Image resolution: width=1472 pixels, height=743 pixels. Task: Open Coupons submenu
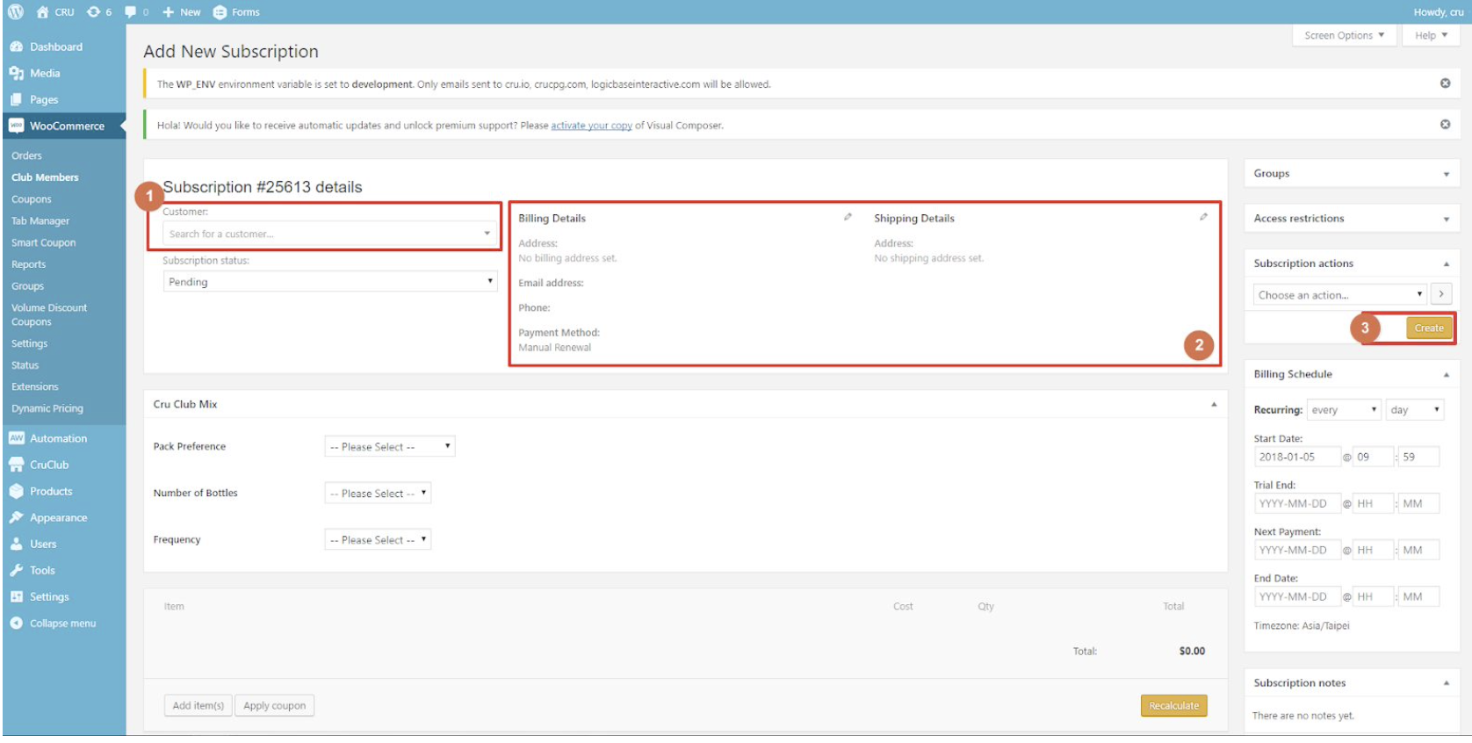(x=32, y=199)
